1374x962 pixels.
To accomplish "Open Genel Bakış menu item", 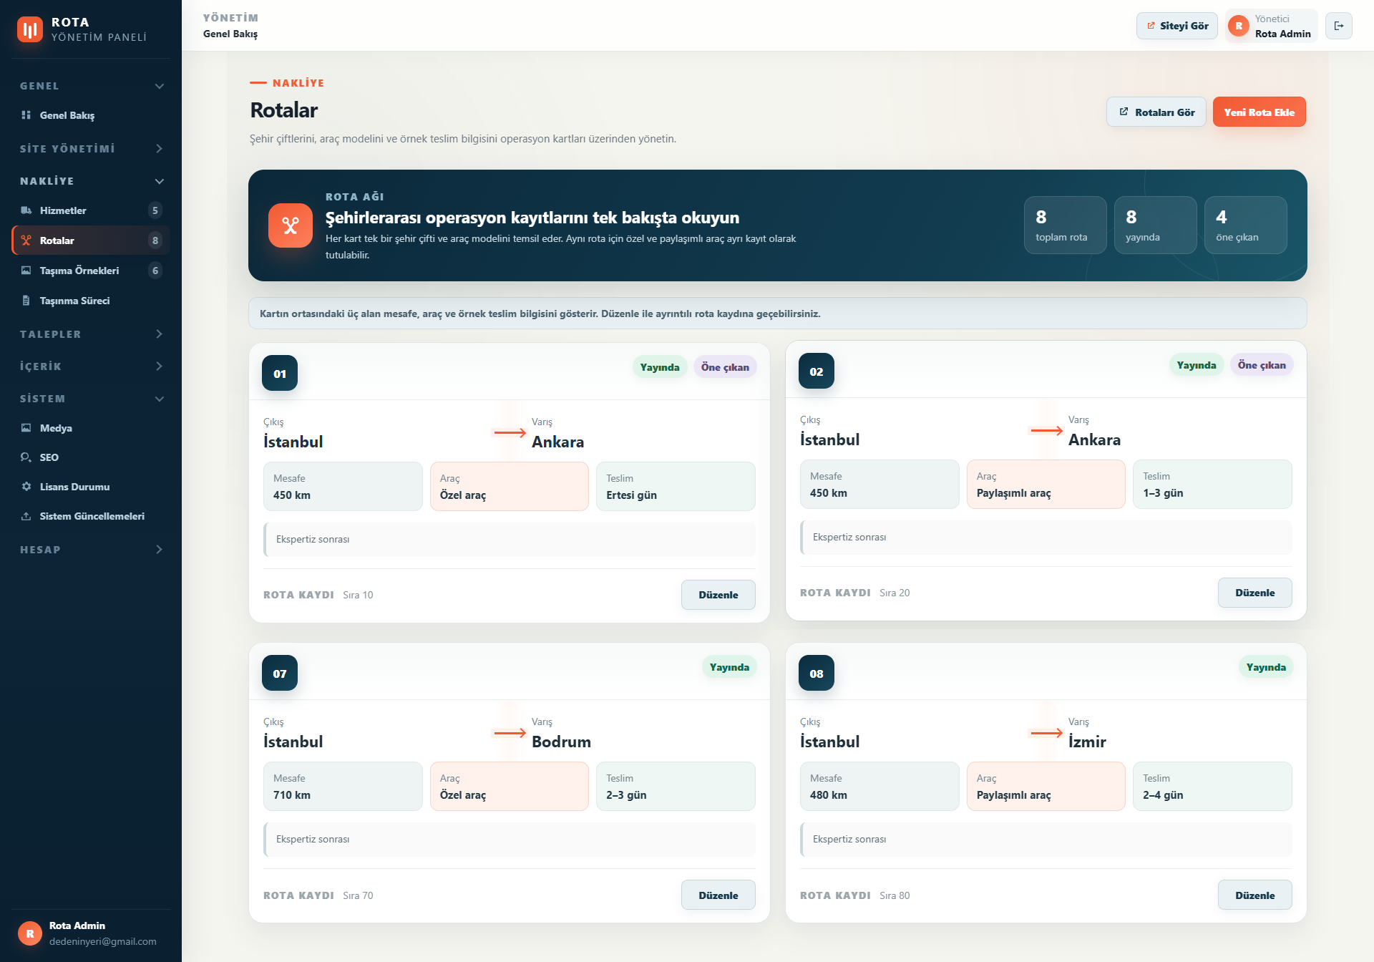I will coord(91,115).
